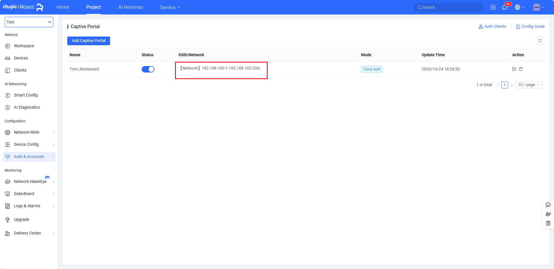Image resolution: width=554 pixels, height=269 pixels.
Task: Click the Delivery Center icon
Action: coord(8,233)
